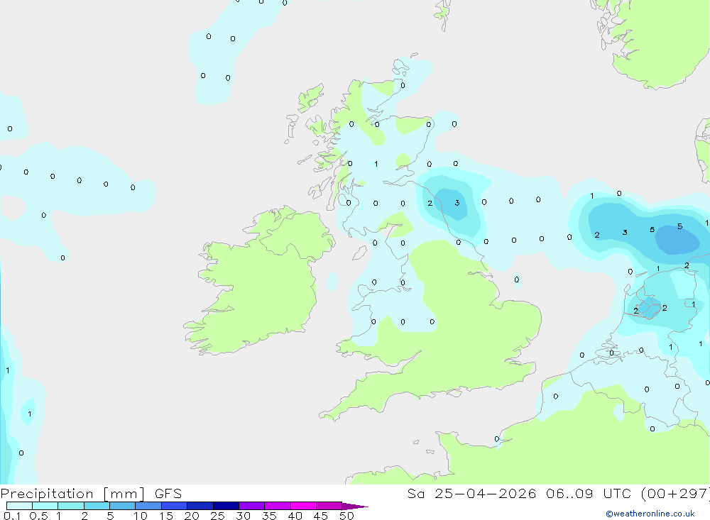The width and height of the screenshot is (710, 520).
Task: Click the darkest blue rain core over North Sea
Action: coord(677,240)
